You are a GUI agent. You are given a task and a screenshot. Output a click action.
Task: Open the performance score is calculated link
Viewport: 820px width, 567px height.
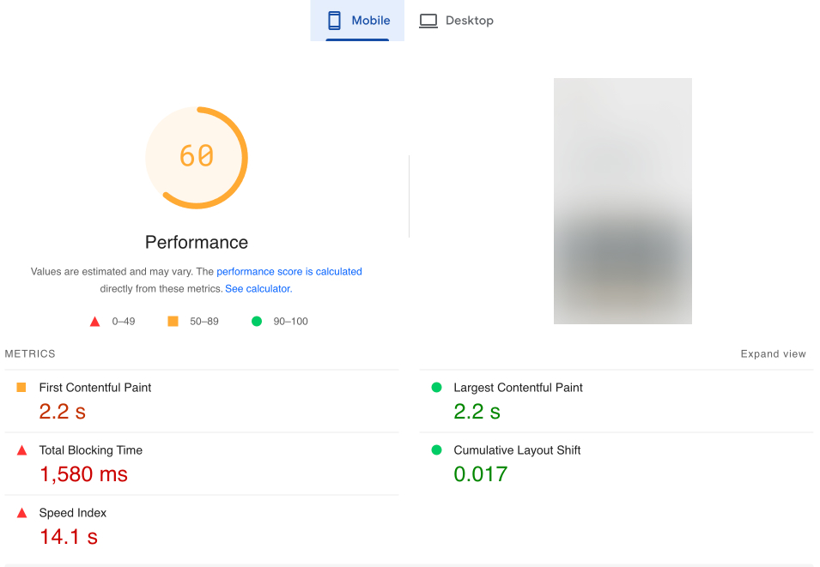coord(289,271)
